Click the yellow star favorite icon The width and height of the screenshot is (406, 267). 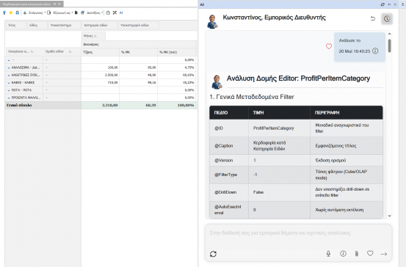(10, 12)
